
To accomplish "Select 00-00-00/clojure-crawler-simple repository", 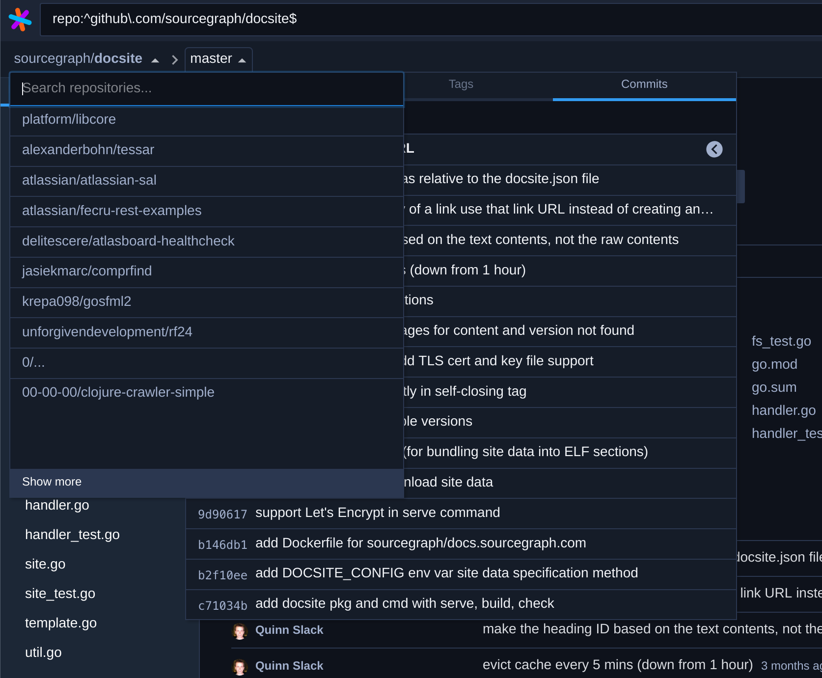I will tap(207, 393).
